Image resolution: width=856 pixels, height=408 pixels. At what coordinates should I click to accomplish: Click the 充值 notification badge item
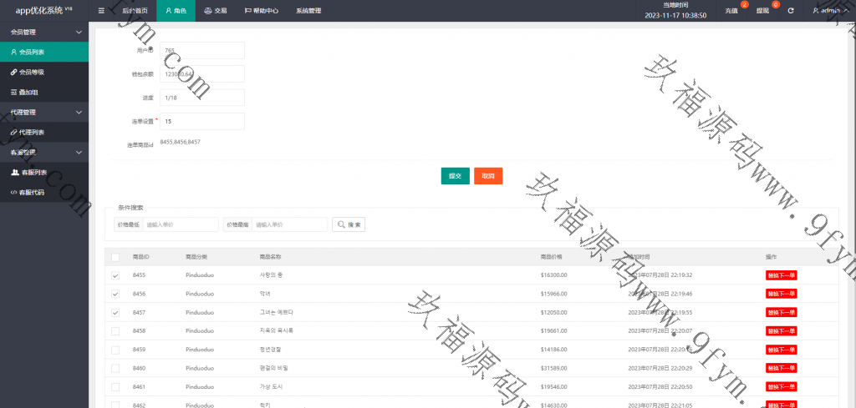click(708, 11)
